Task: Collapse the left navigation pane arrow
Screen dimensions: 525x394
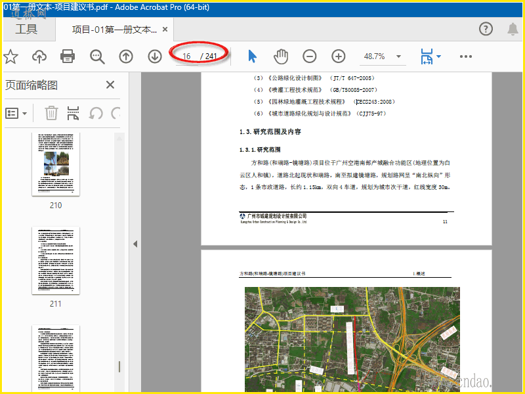Action: 135,244
